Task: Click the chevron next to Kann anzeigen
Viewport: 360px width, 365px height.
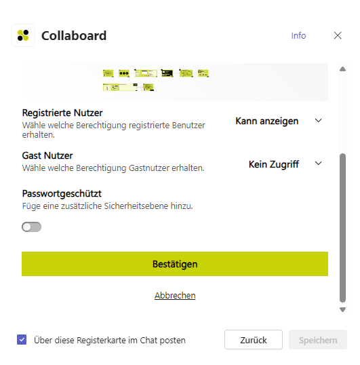Action: click(318, 121)
